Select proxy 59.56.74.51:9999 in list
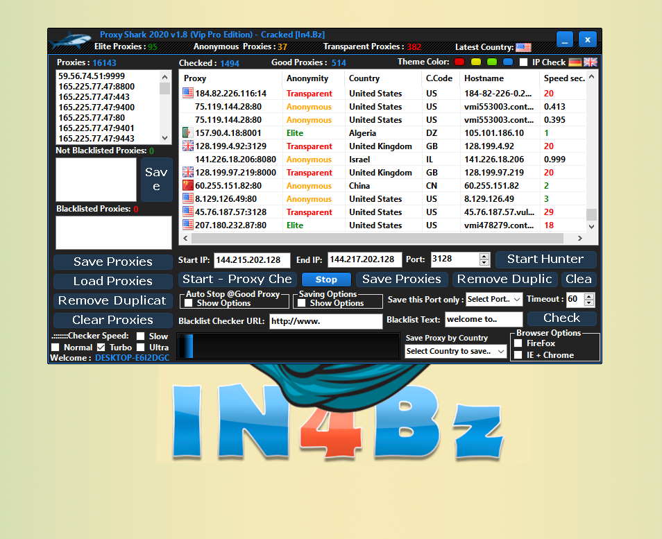This screenshot has height=539, width=662. [92, 76]
